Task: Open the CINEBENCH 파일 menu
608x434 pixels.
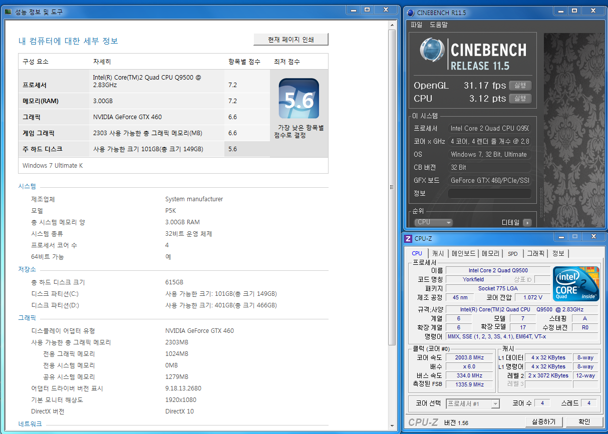Action: pos(417,25)
